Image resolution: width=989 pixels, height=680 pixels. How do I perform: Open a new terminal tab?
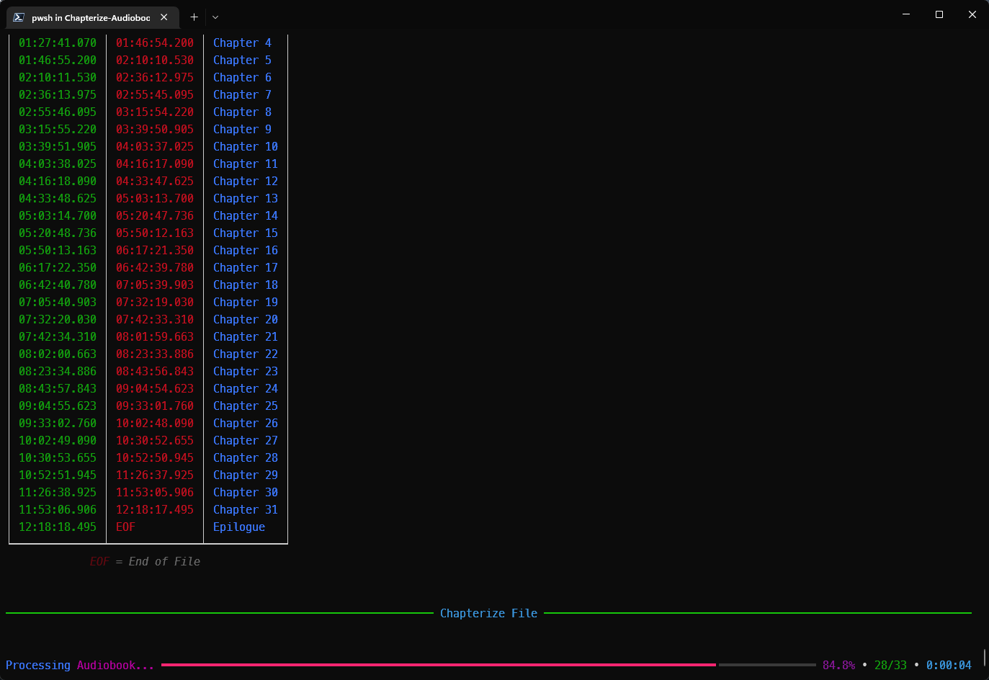point(194,17)
